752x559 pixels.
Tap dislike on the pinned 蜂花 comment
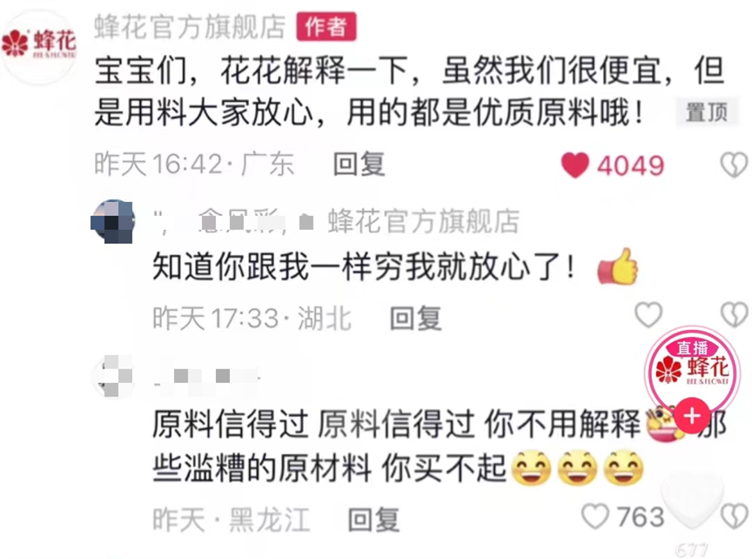(735, 165)
